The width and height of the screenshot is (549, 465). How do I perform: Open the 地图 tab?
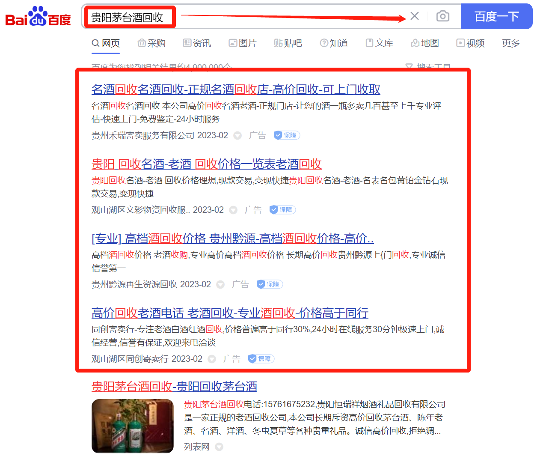(425, 43)
